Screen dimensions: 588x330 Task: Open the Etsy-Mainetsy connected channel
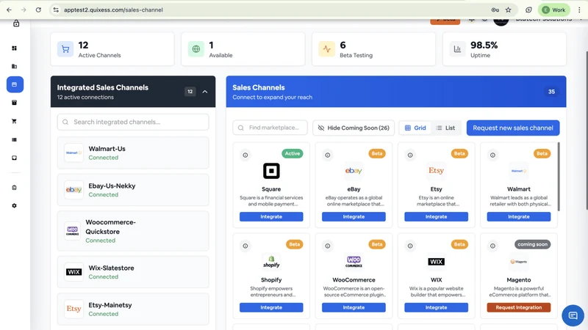tap(133, 309)
